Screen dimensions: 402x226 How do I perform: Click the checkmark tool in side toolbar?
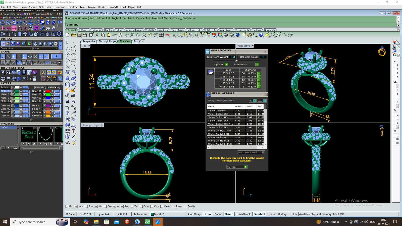coord(73,137)
